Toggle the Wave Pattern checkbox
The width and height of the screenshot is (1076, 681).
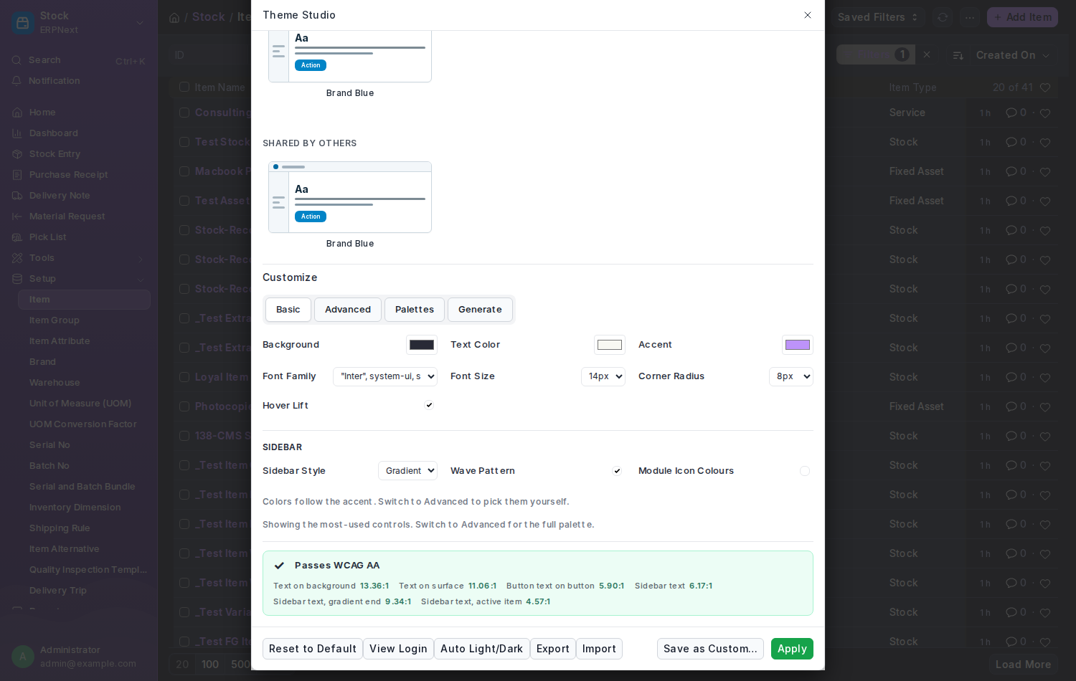point(617,471)
